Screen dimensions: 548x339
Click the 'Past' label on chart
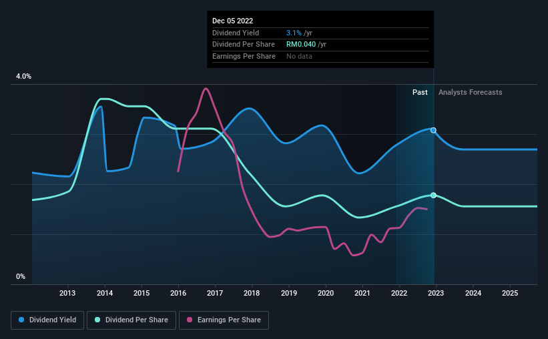pyautogui.click(x=420, y=92)
